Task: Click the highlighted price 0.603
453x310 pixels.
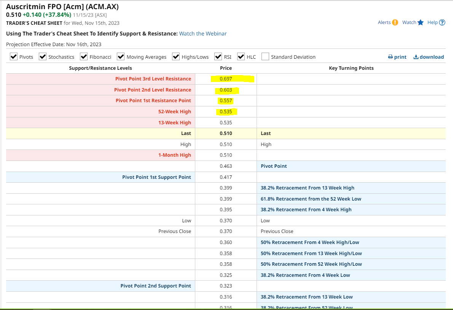Action: (226, 90)
